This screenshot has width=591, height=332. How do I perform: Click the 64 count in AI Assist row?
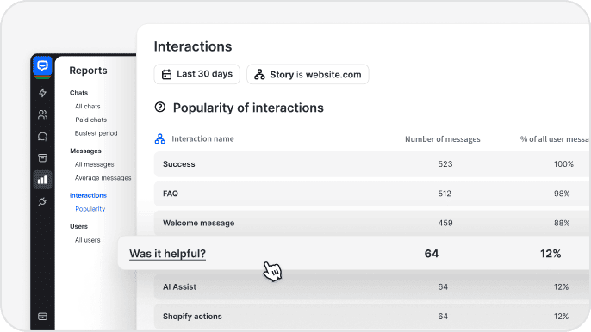coord(443,286)
